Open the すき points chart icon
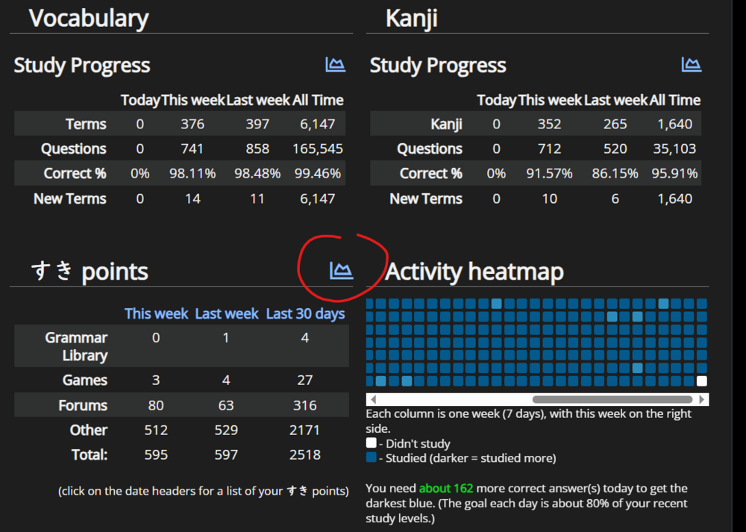 pyautogui.click(x=341, y=270)
